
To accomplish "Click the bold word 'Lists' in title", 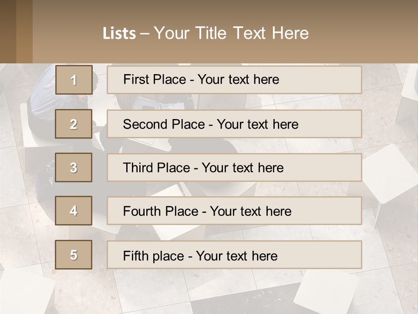I will tap(119, 34).
